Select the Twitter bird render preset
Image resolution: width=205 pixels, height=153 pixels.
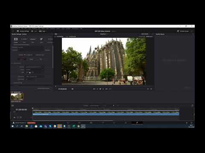(41, 39)
